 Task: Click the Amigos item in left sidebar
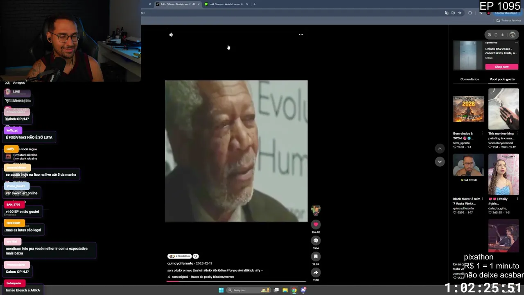point(15,83)
